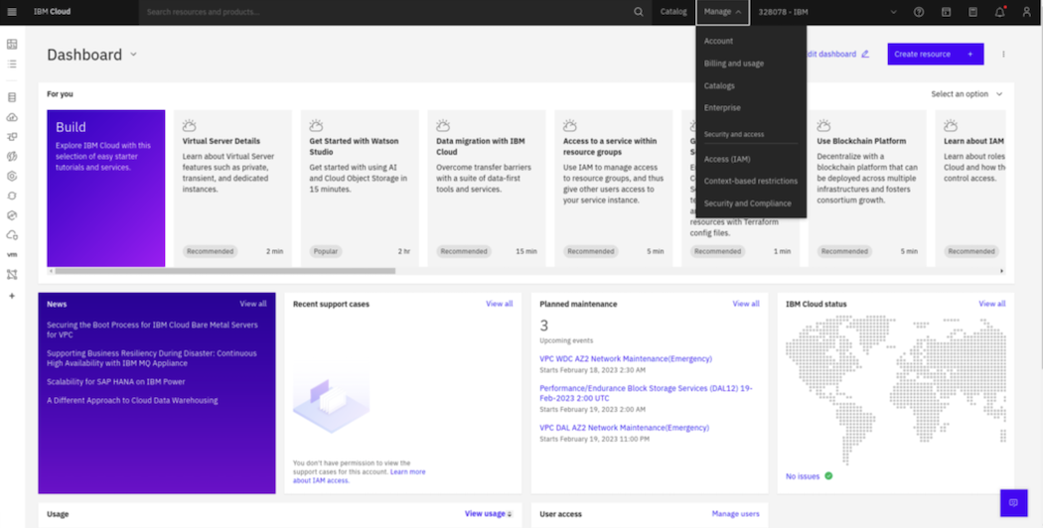Click the circular arrows sidebar icon
This screenshot has width=1043, height=528.
[x=12, y=197]
